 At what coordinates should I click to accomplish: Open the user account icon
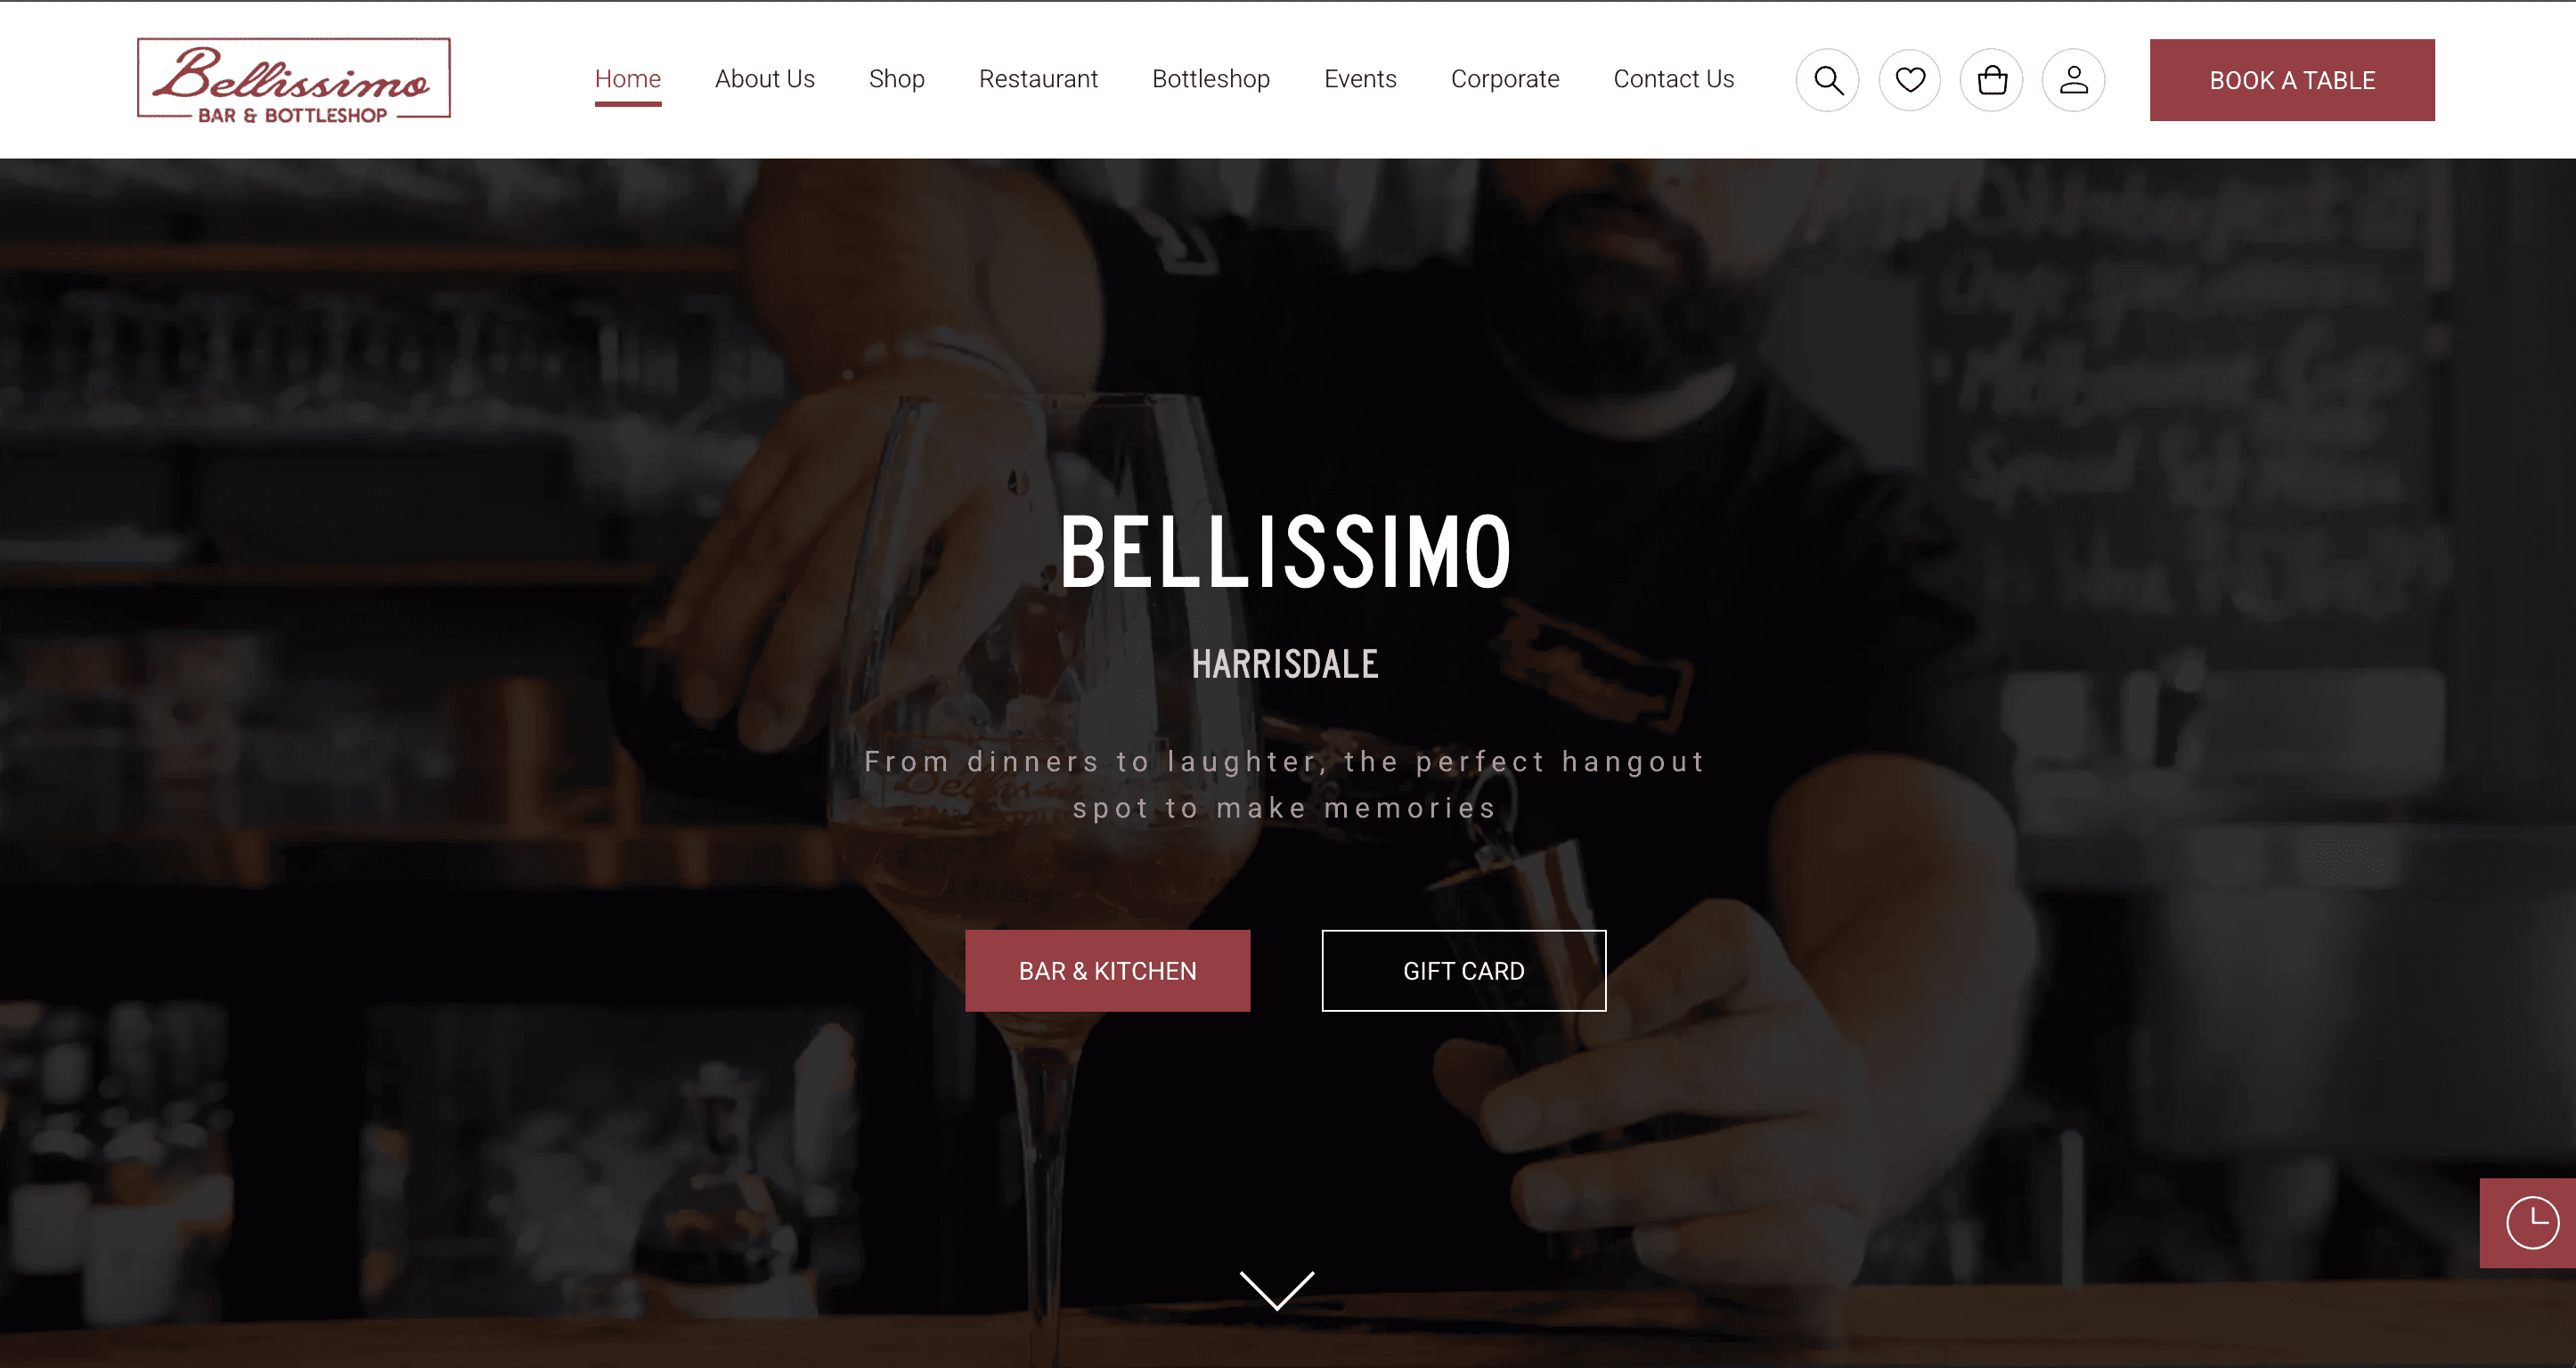pos(2074,80)
